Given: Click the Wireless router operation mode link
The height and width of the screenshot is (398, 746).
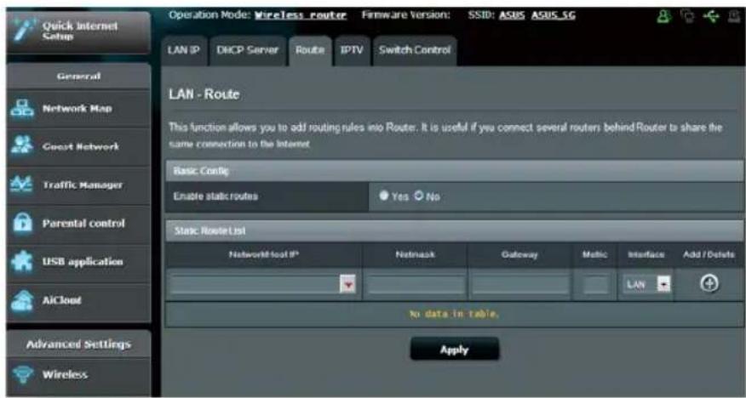Looking at the screenshot, I should click(x=301, y=15).
